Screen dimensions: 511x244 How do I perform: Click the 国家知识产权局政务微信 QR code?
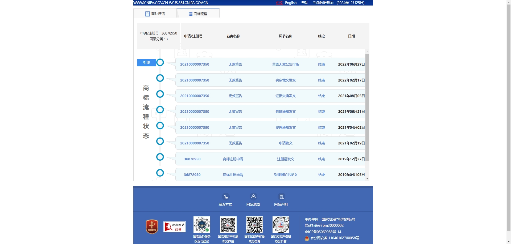coord(228,225)
